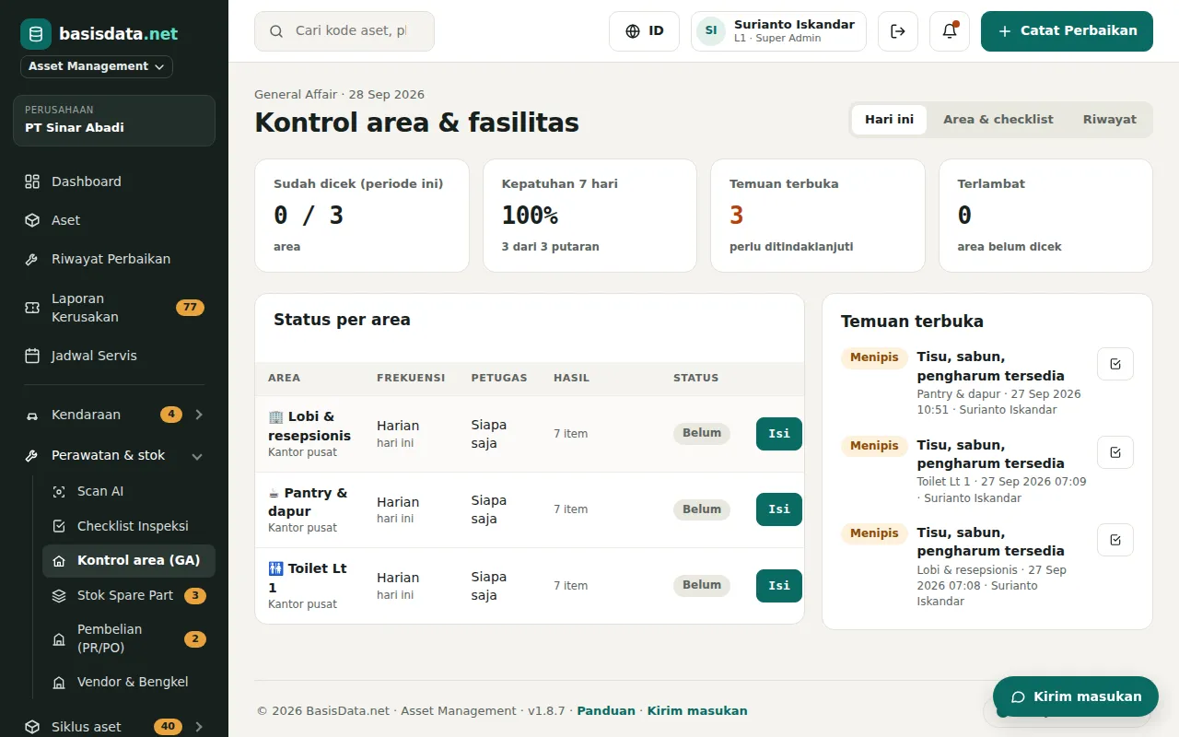The width and height of the screenshot is (1179, 737).
Task: Expand the Kendaraan sidebar group
Action: [114, 415]
